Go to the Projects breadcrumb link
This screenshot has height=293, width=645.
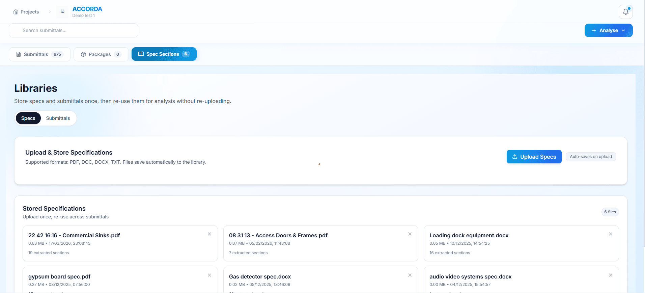30,12
